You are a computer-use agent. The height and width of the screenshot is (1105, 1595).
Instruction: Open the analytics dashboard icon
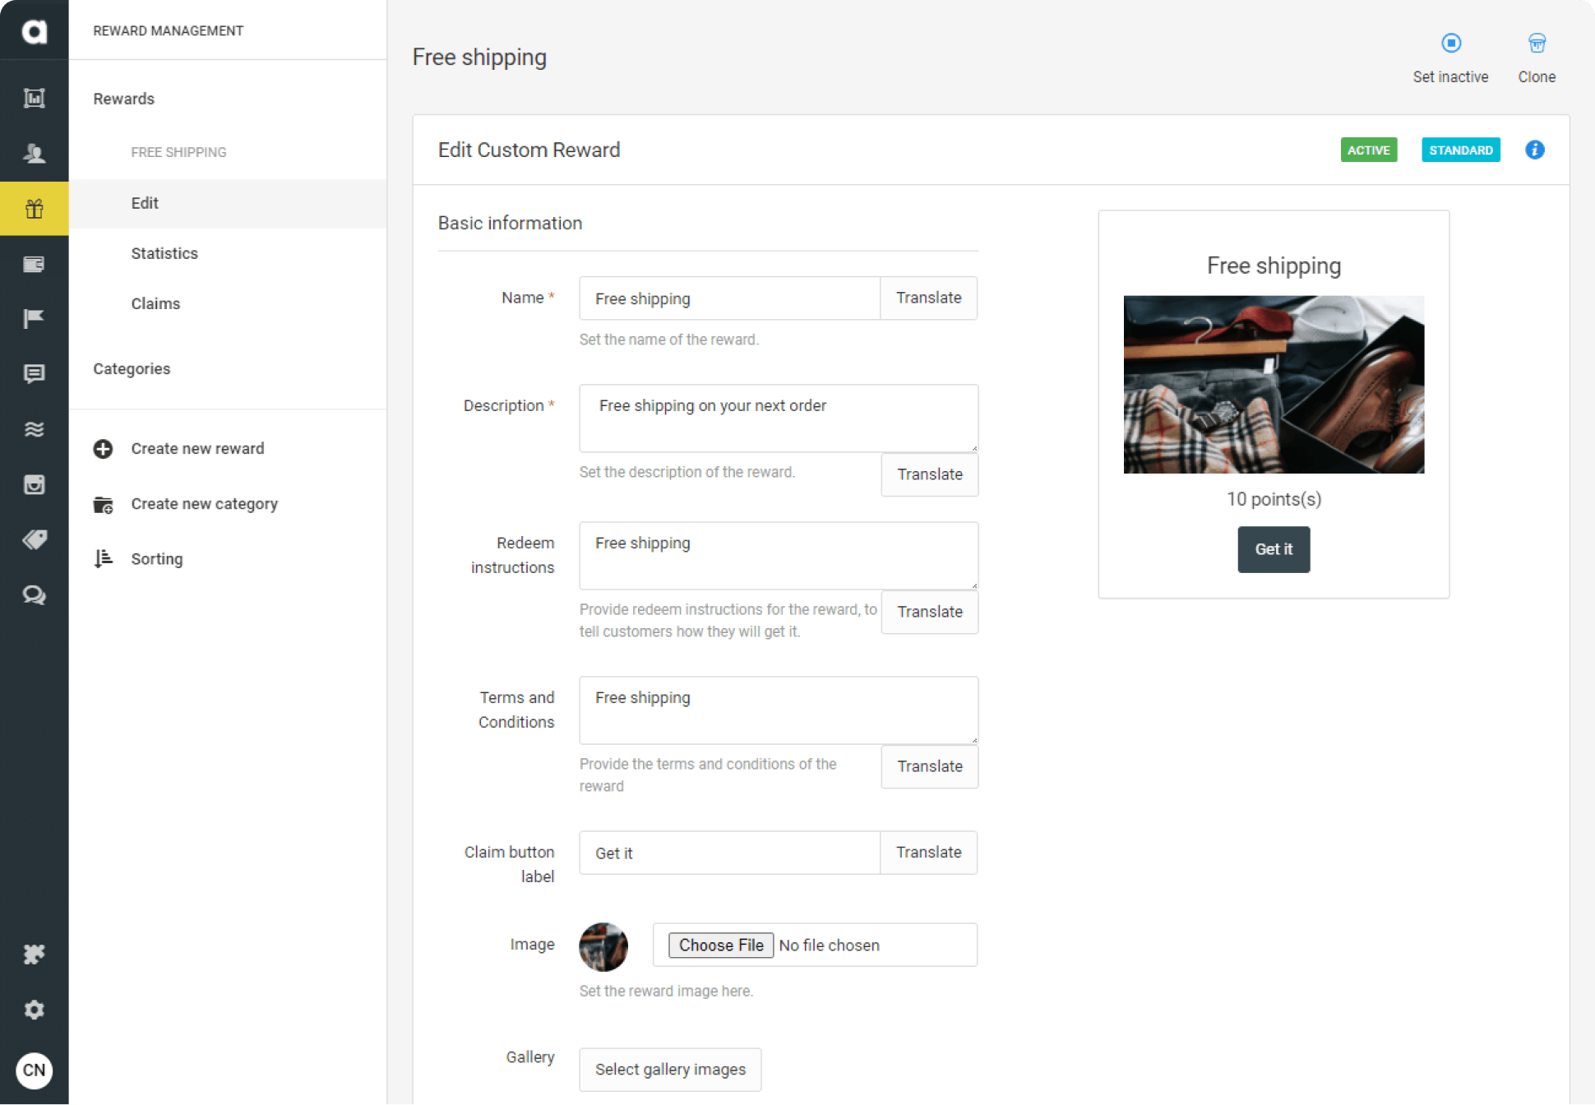coord(34,97)
